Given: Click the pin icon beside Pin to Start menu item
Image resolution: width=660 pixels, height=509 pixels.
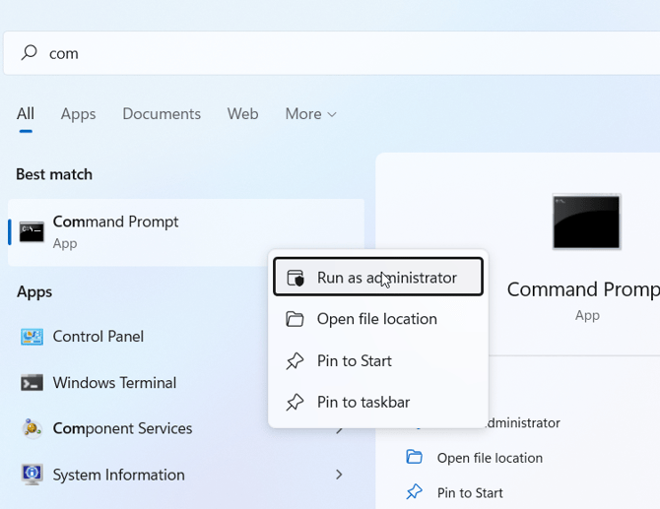Looking at the screenshot, I should (295, 361).
